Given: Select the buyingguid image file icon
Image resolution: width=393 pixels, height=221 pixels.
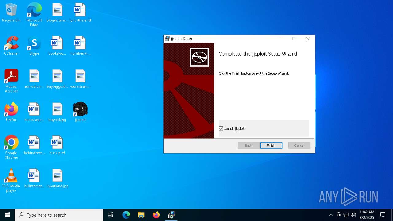Looking at the screenshot, I should coord(57,79).
